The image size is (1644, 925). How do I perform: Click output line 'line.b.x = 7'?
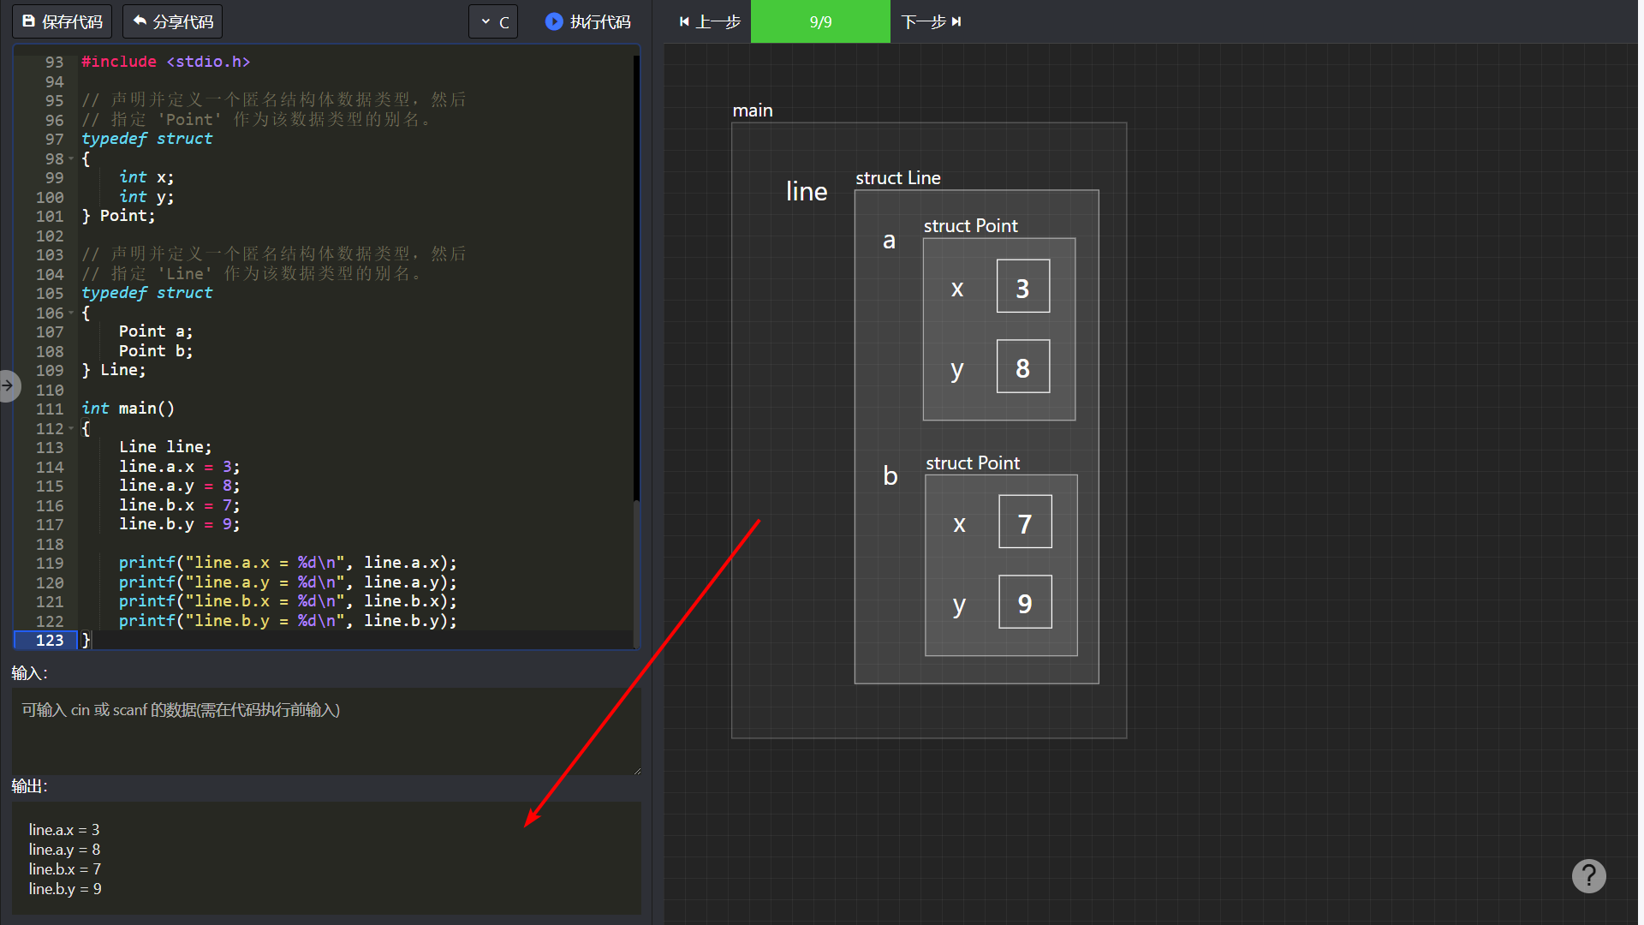[x=65, y=869]
